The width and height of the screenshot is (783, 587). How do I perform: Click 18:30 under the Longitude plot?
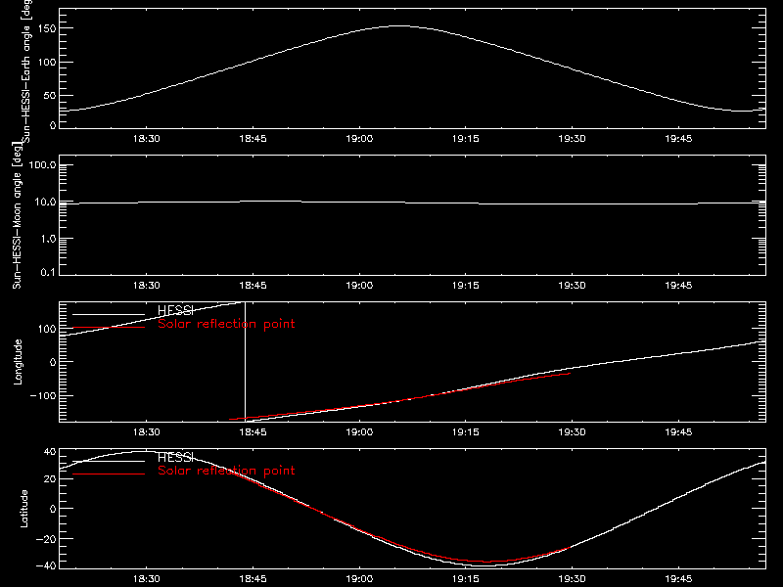click(146, 432)
